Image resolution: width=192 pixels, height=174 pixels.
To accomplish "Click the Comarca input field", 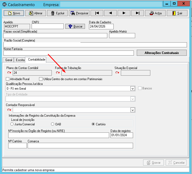I will pyautogui.click(x=80, y=146).
